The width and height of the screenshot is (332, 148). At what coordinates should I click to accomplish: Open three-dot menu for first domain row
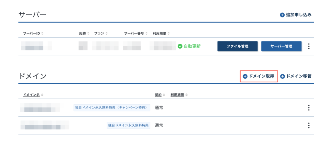click(309, 108)
